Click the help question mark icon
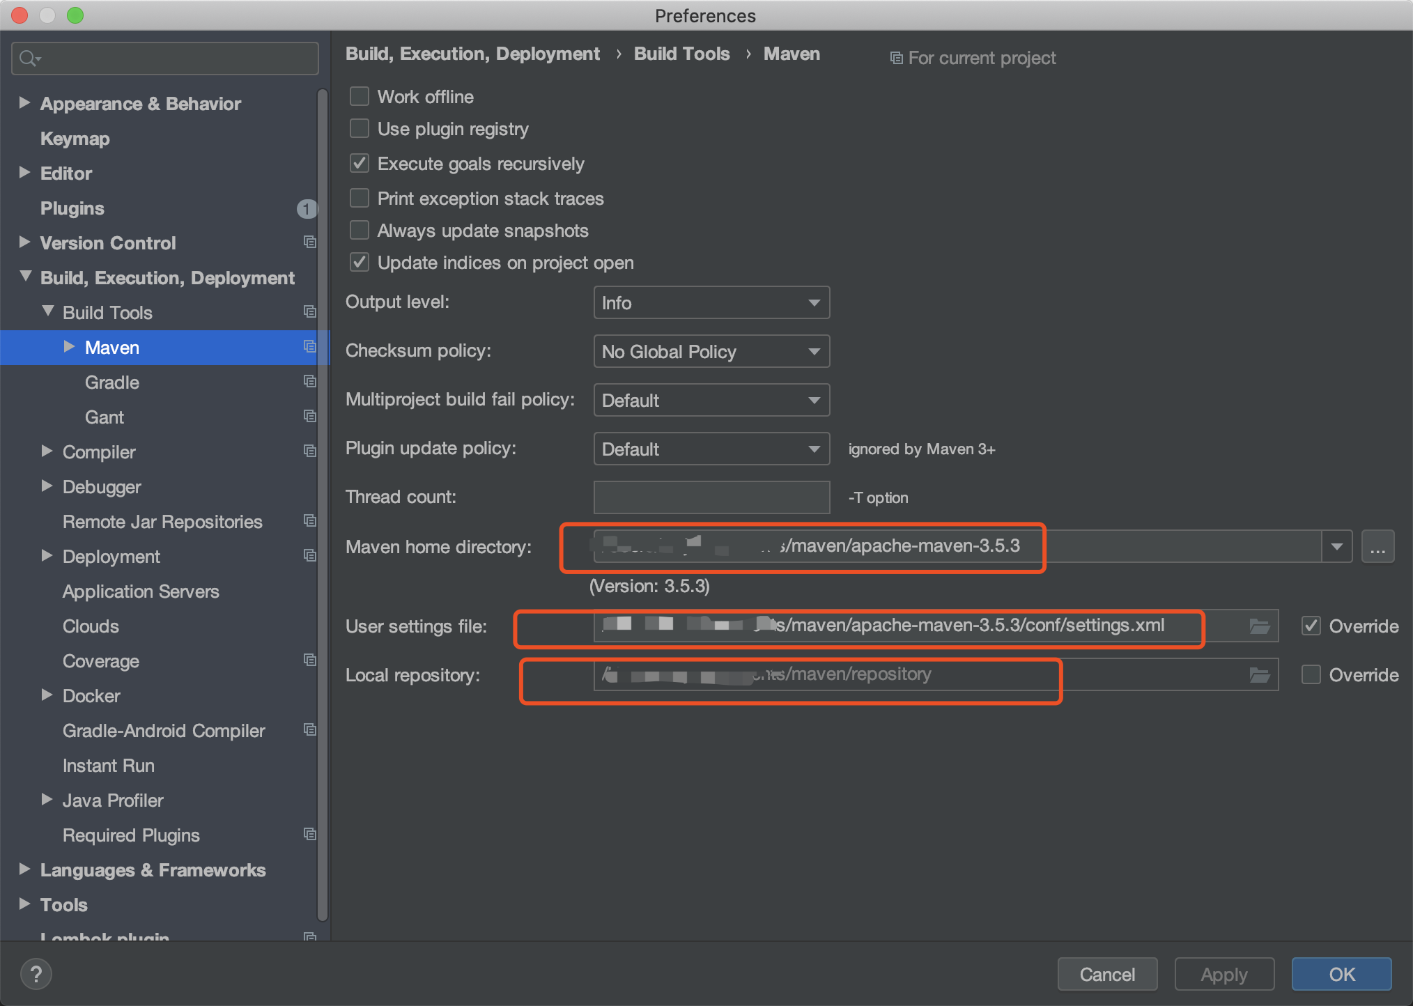Viewport: 1413px width, 1006px height. [x=36, y=973]
